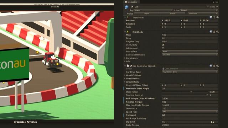Open the Inspector panel options menu icon

pyautogui.click(x=217, y=2)
